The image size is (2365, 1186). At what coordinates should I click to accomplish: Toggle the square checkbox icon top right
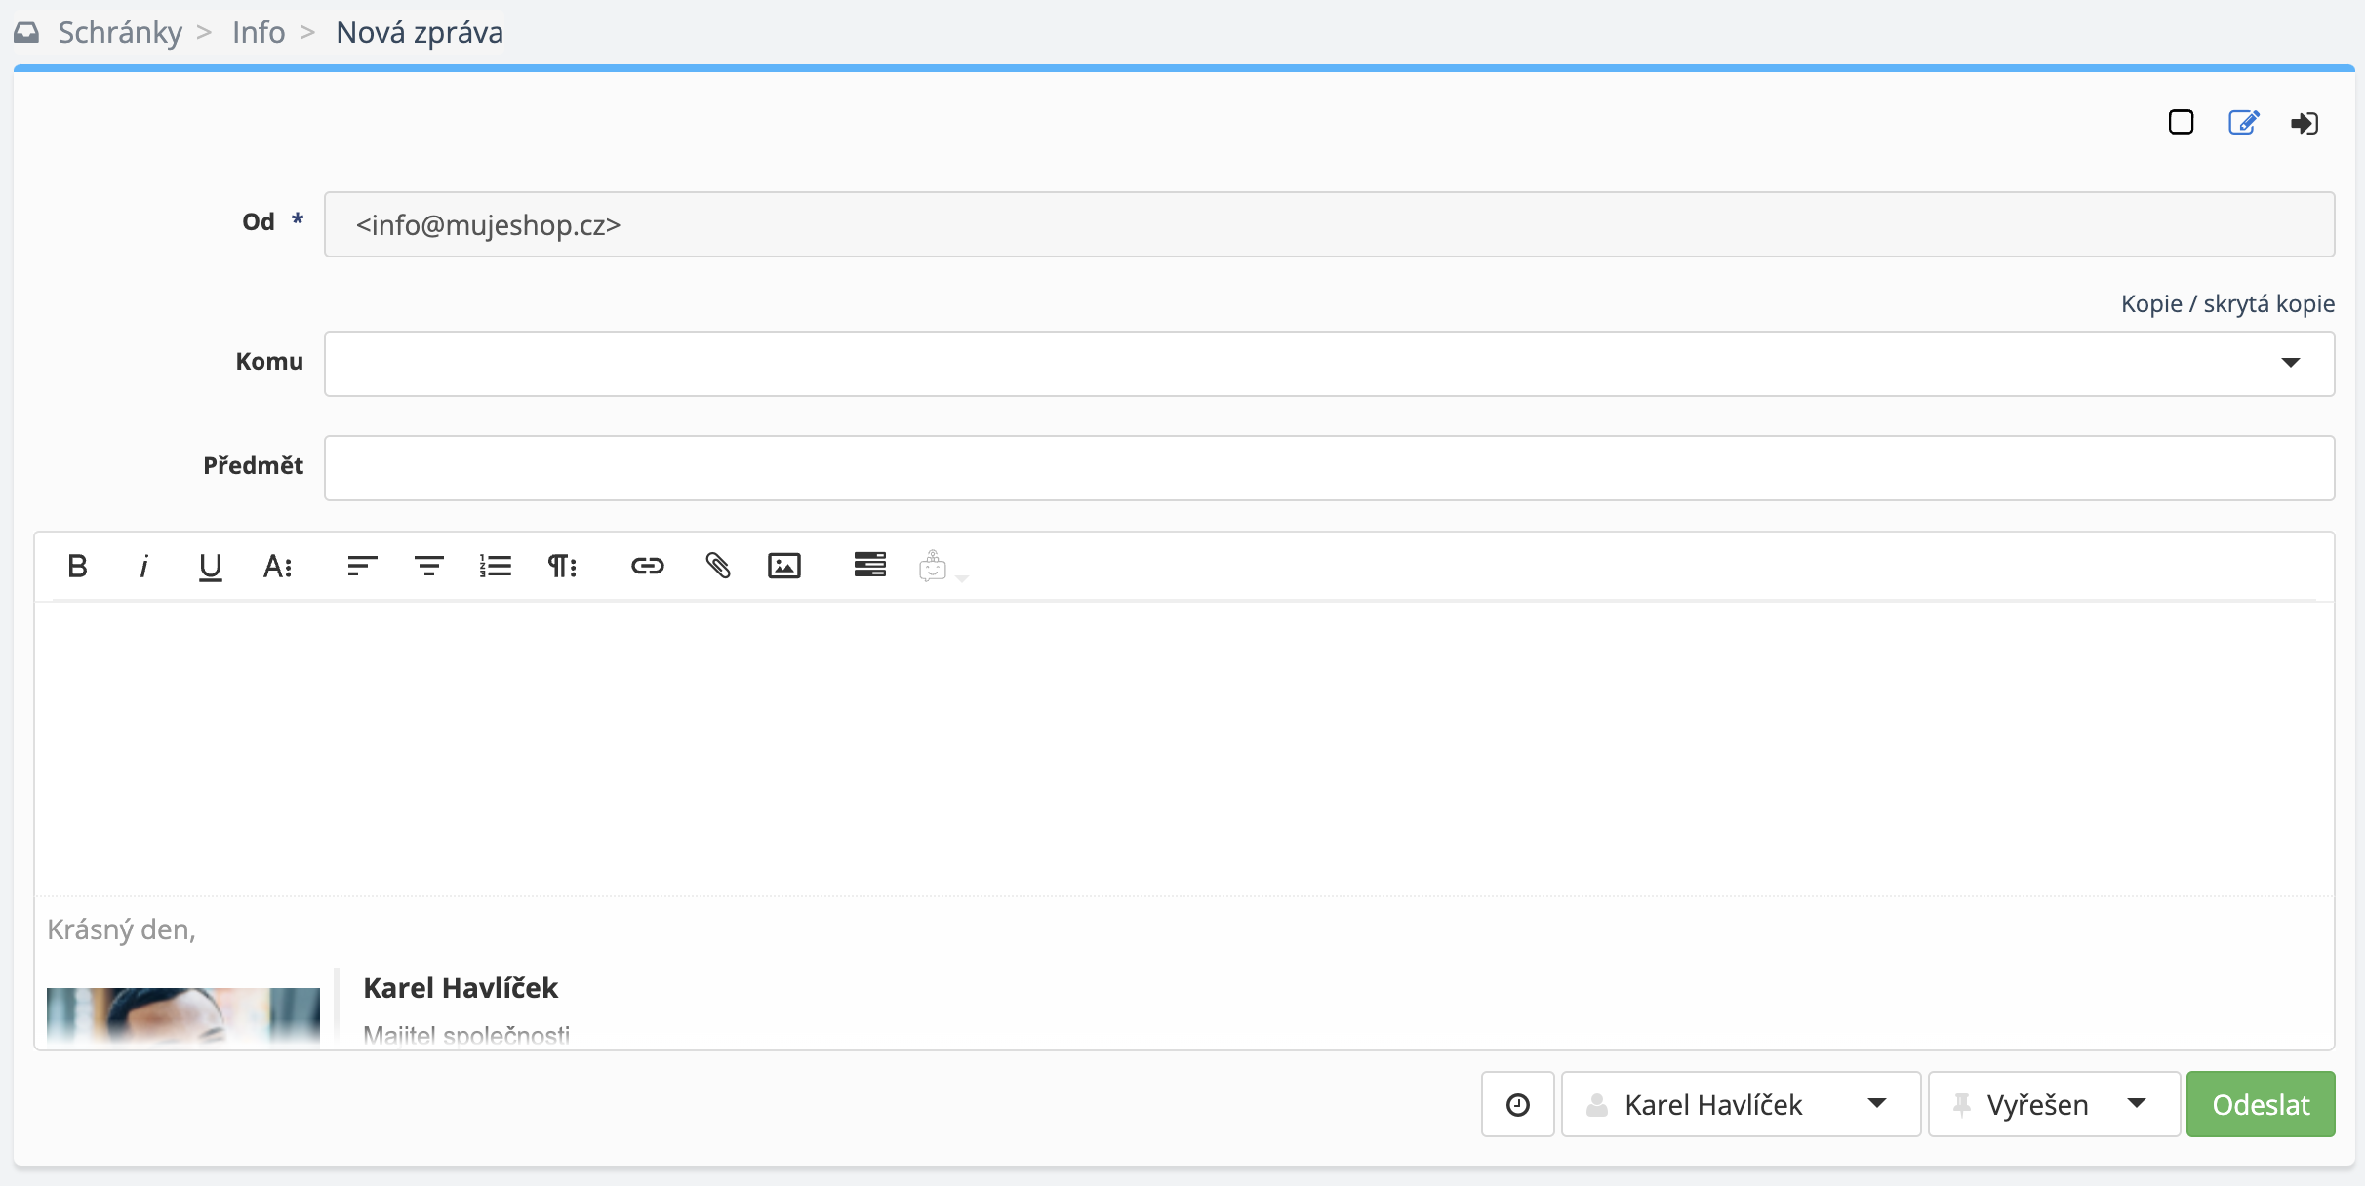click(2181, 122)
